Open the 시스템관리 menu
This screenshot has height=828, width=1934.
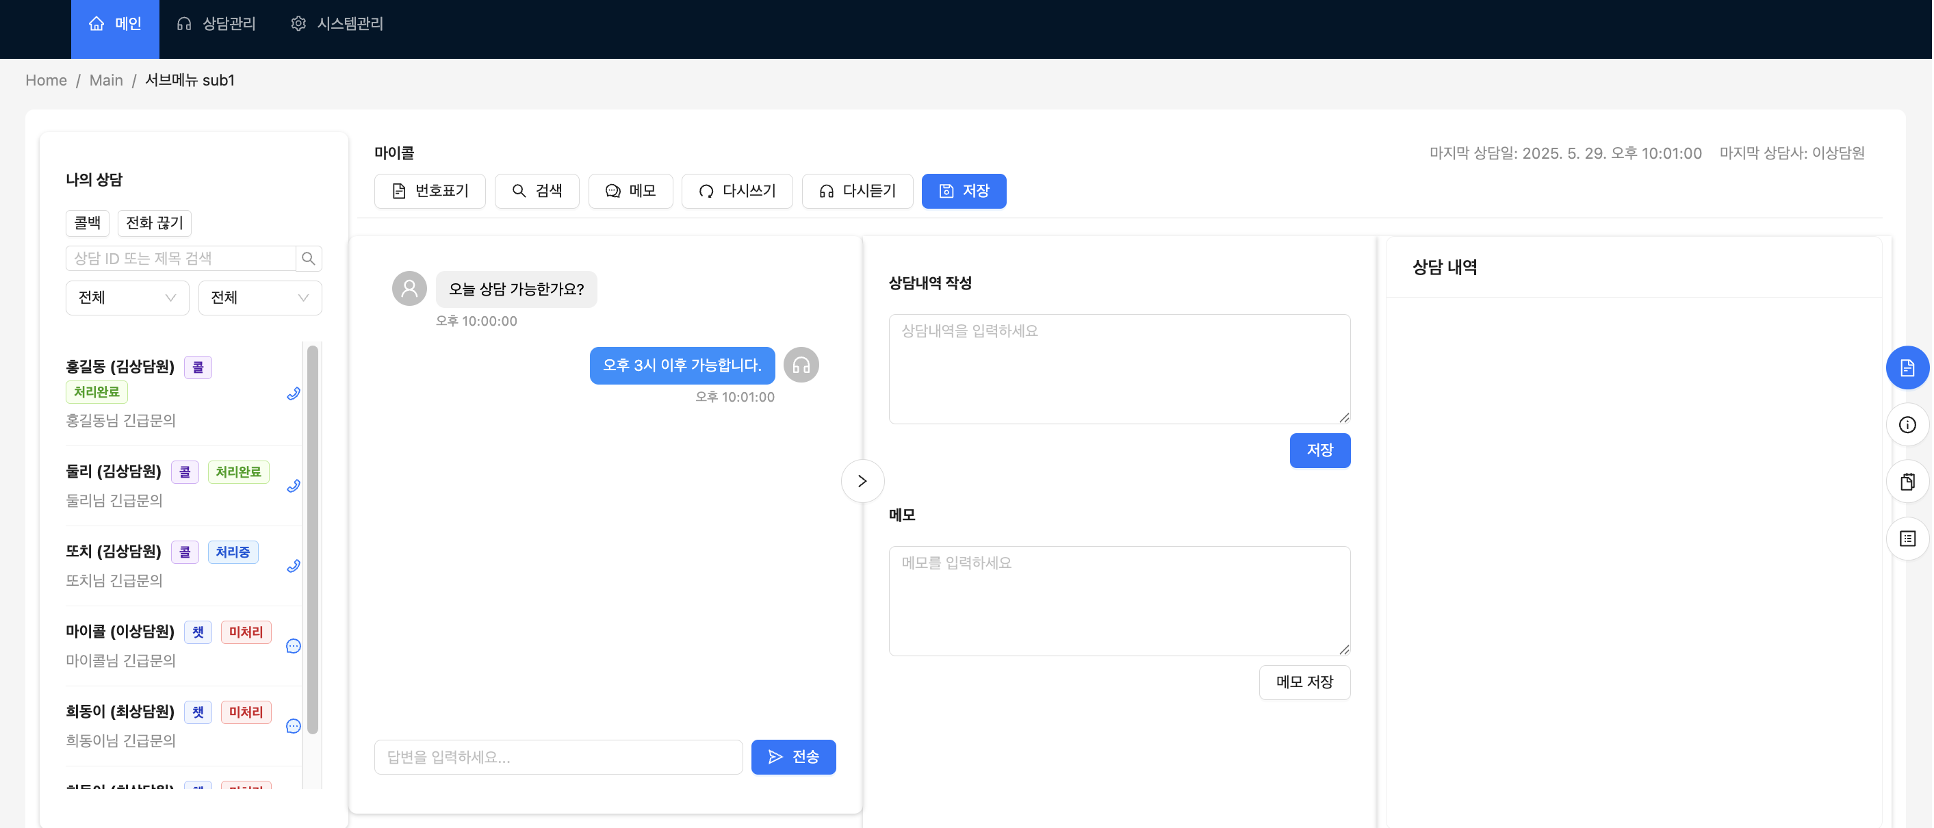337,24
